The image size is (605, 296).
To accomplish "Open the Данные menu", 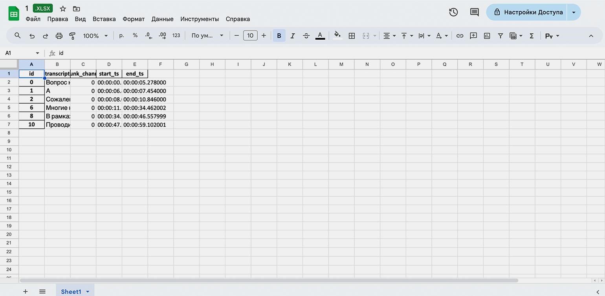I will (x=162, y=19).
